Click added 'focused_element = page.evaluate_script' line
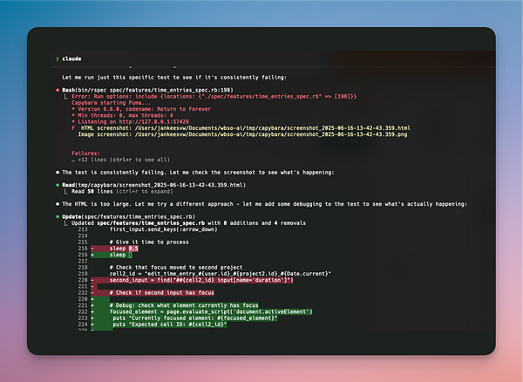This screenshot has height=382, width=523. 211,311
